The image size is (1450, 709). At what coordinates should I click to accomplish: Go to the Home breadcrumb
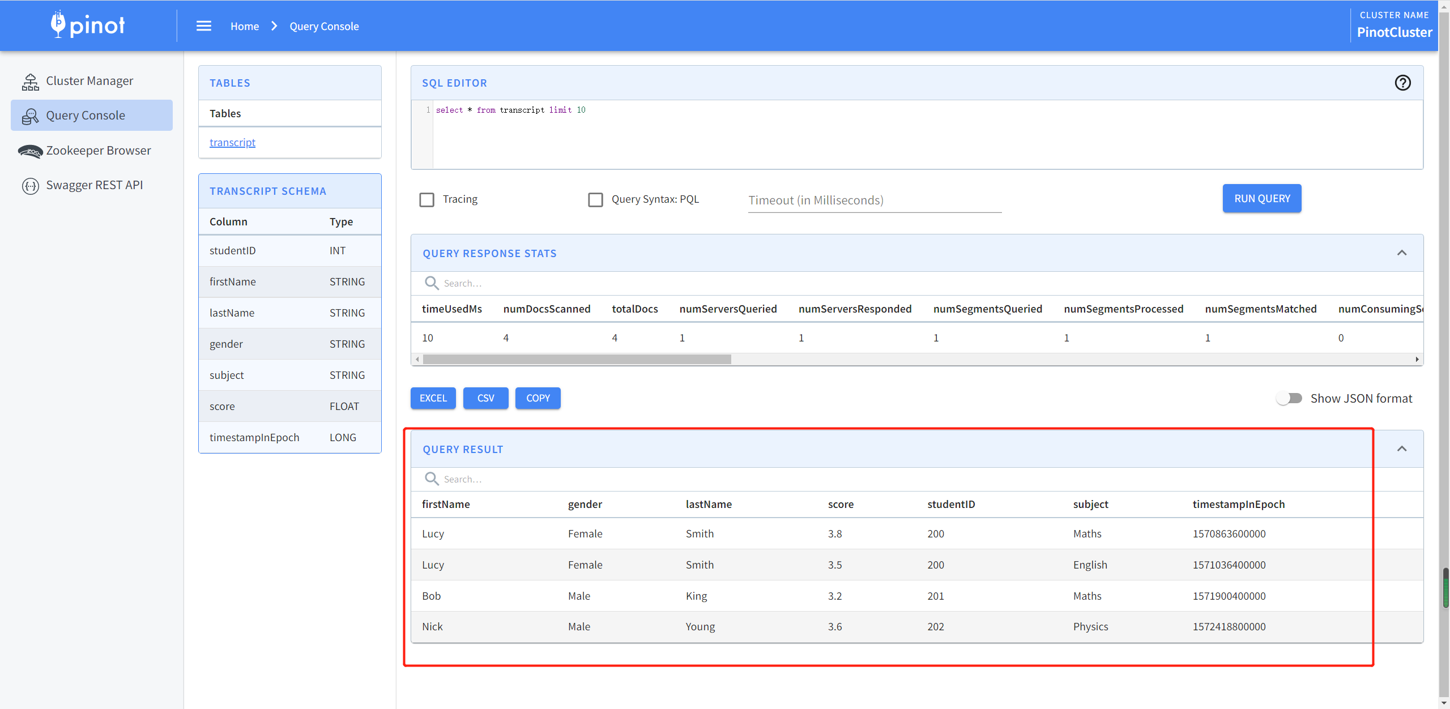(x=245, y=26)
